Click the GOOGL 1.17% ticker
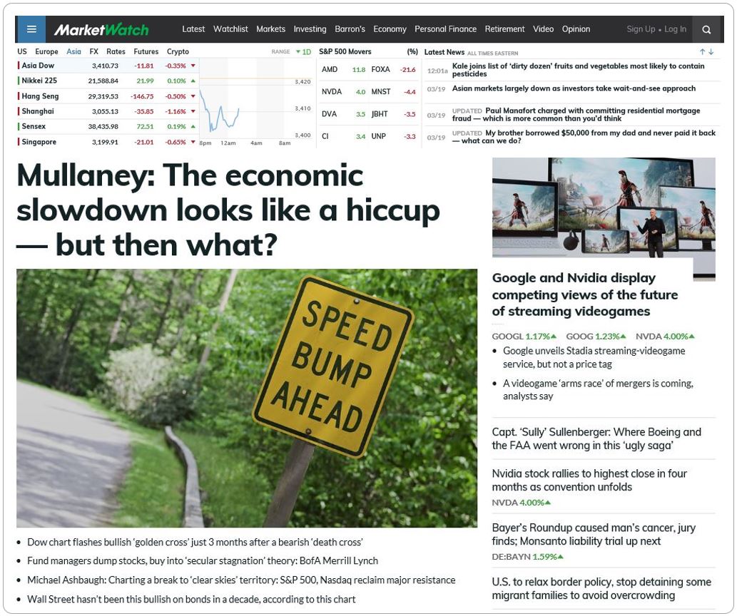 524,337
